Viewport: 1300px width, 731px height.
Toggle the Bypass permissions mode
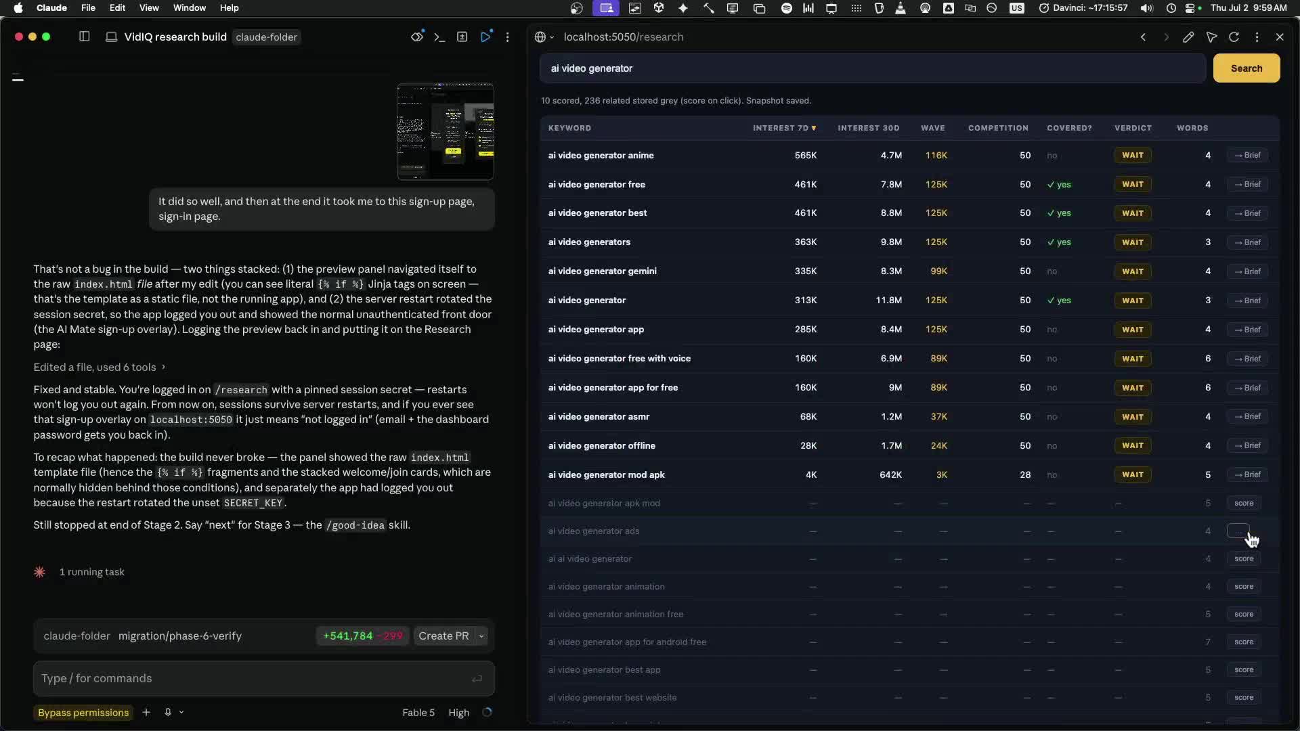click(83, 712)
